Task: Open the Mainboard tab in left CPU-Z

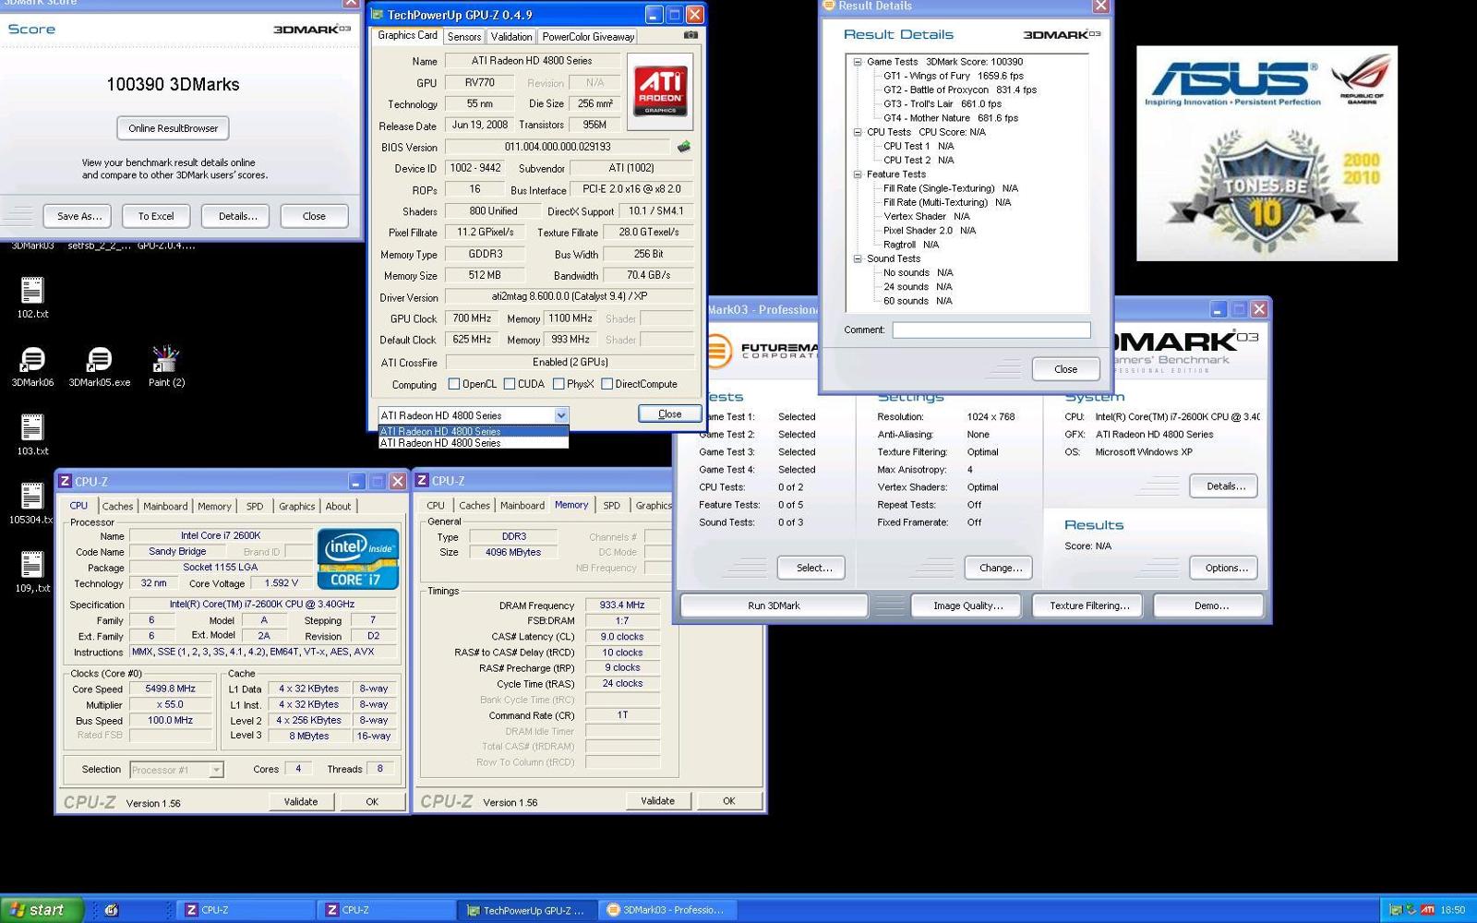Action: [x=165, y=507]
